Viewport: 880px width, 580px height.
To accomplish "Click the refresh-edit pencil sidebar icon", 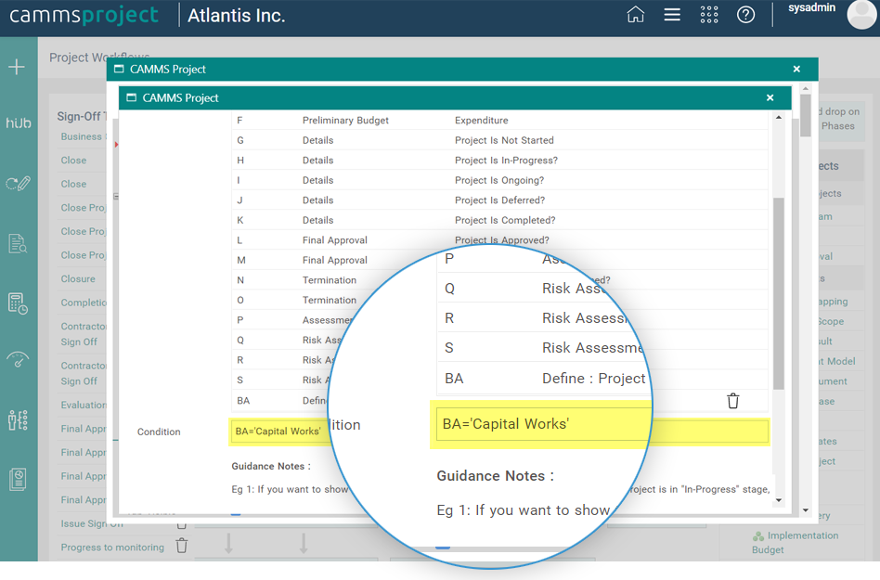I will coord(18,184).
